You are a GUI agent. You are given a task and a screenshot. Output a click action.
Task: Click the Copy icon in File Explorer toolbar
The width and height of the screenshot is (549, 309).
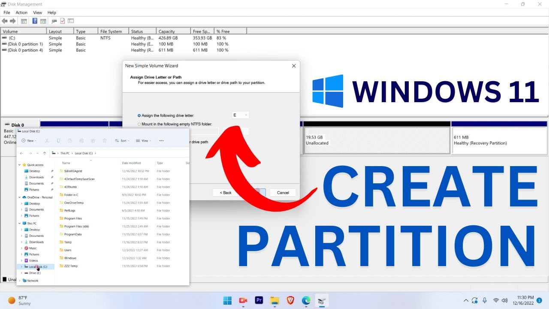point(58,140)
